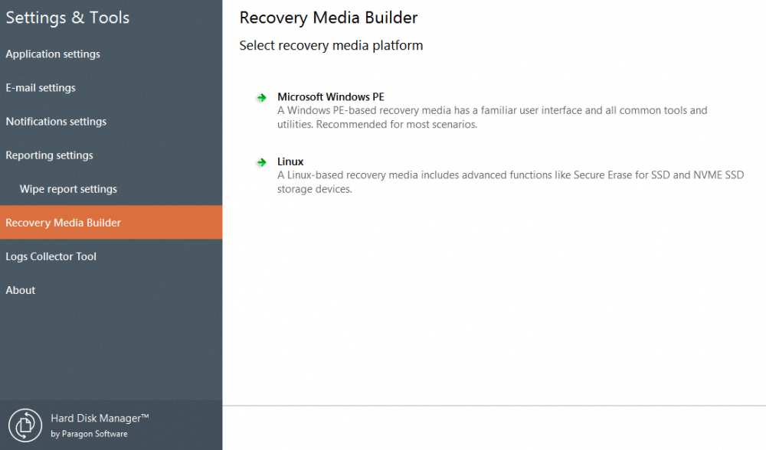Open Reporting settings

(49, 155)
